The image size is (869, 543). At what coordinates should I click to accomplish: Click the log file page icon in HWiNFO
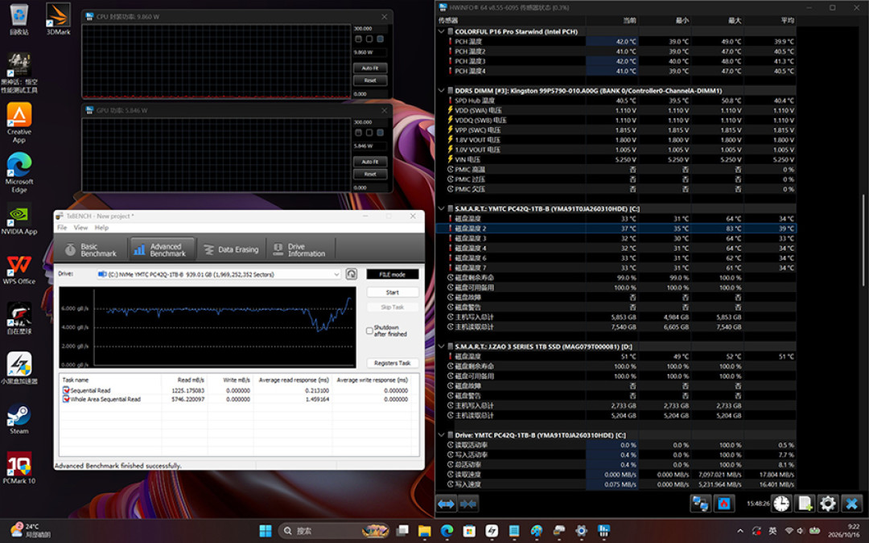[804, 504]
